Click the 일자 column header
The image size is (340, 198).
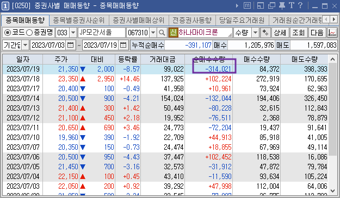[23, 59]
